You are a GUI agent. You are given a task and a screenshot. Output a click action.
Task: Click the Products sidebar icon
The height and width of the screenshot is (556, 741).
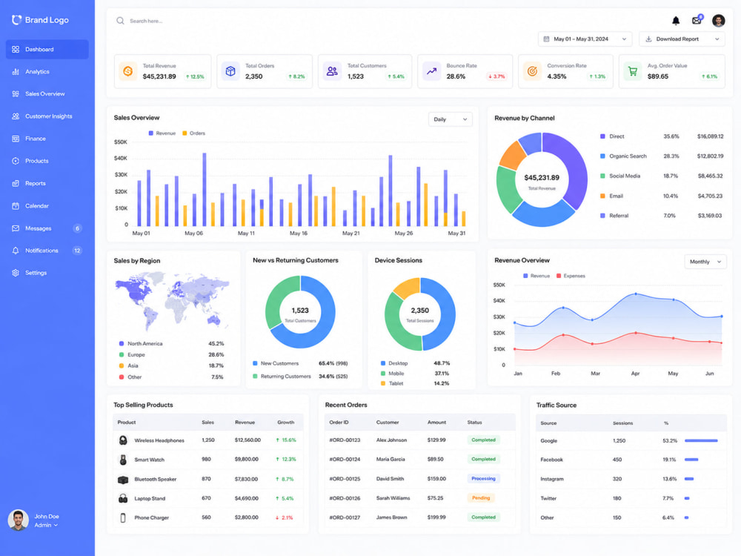[16, 161]
